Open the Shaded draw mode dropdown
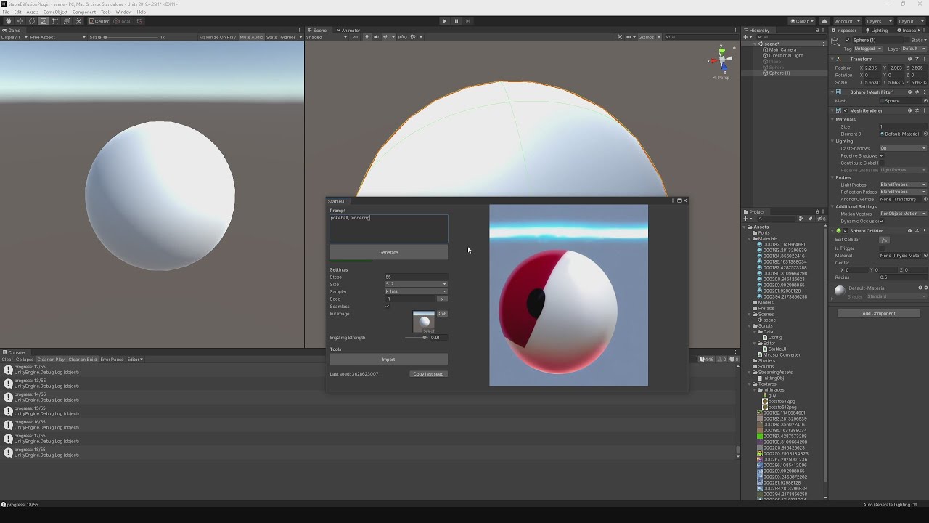The width and height of the screenshot is (929, 523). pos(326,37)
